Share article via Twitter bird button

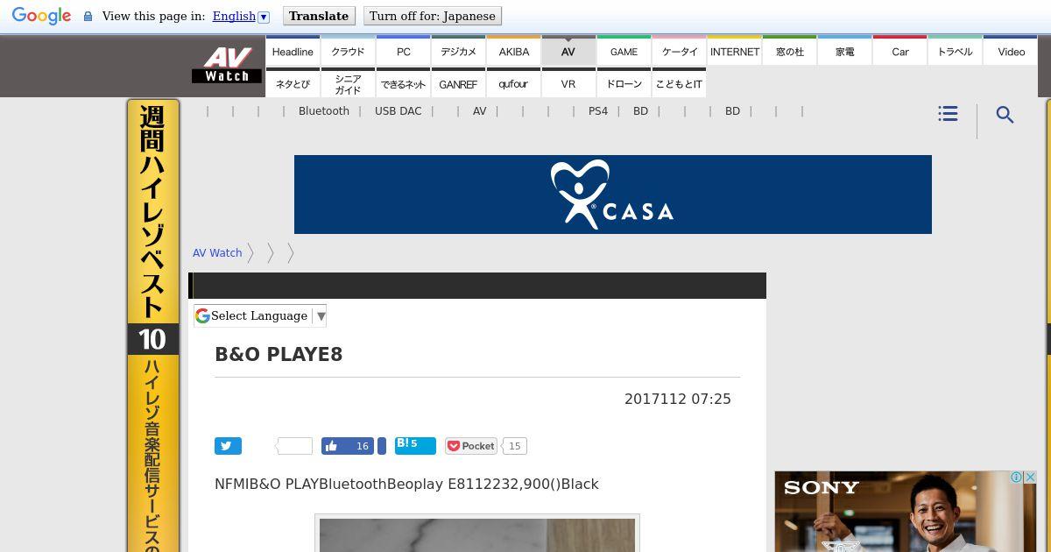coord(228,446)
